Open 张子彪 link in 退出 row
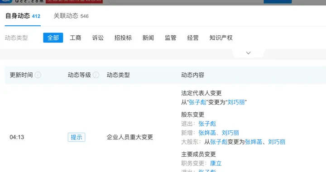The width and height of the screenshot is (326, 172). pyautogui.click(x=207, y=124)
